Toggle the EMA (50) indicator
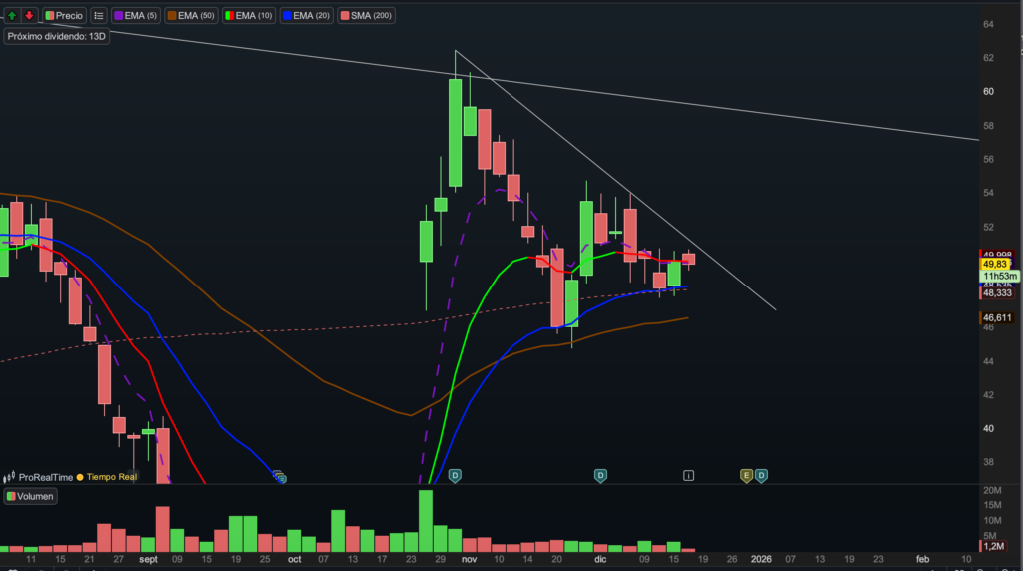The width and height of the screenshot is (1023, 571). tap(191, 16)
